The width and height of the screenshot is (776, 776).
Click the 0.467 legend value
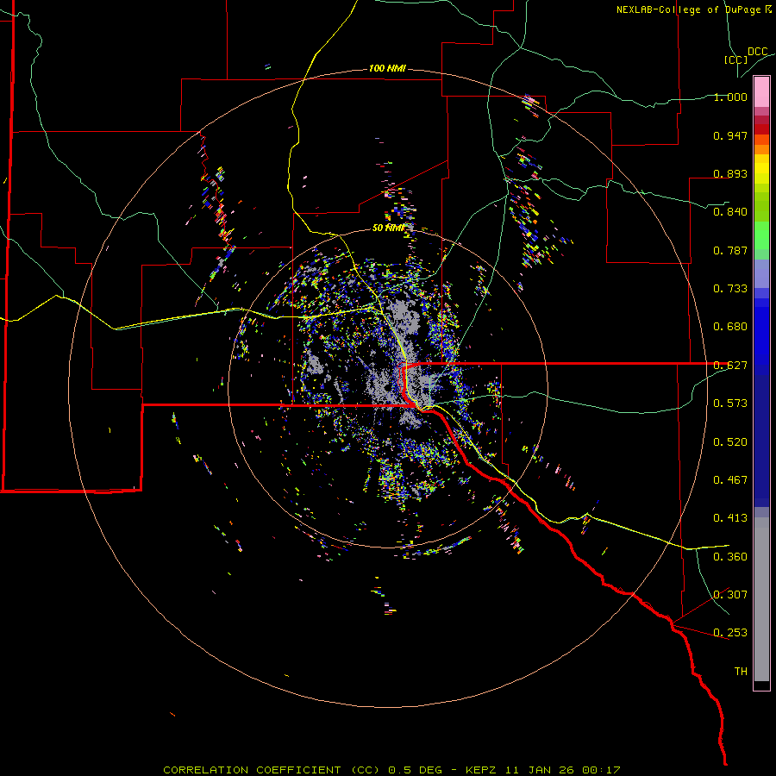[x=730, y=480]
